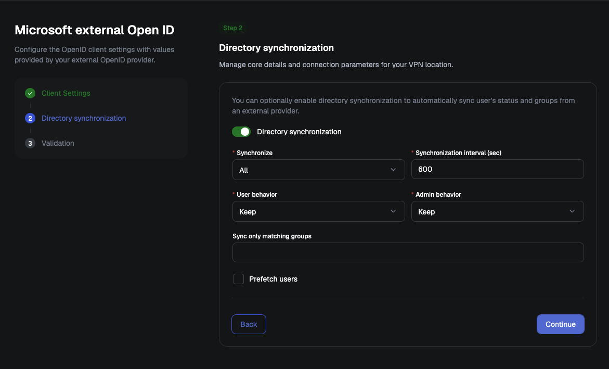Disable the Directory synchronization toggle
Screen dimensions: 609x369
[x=241, y=132]
